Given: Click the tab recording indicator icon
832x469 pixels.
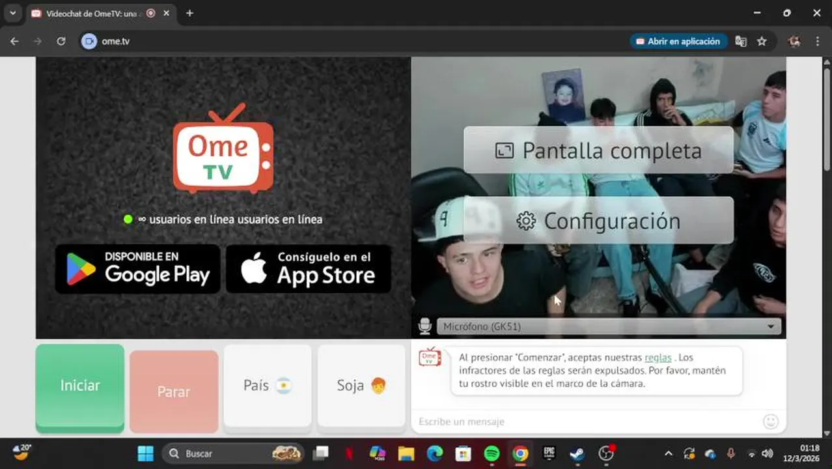Looking at the screenshot, I should [151, 13].
